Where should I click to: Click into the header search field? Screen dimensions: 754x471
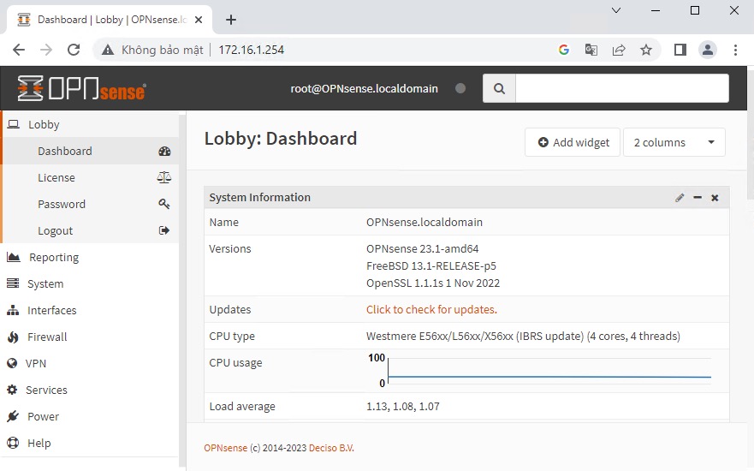621,88
